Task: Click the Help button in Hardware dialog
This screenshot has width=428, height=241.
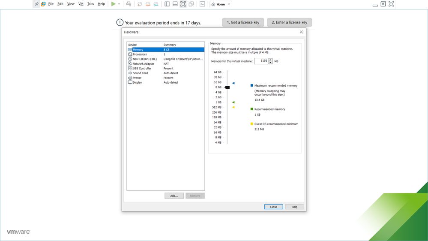Action: pos(294,207)
